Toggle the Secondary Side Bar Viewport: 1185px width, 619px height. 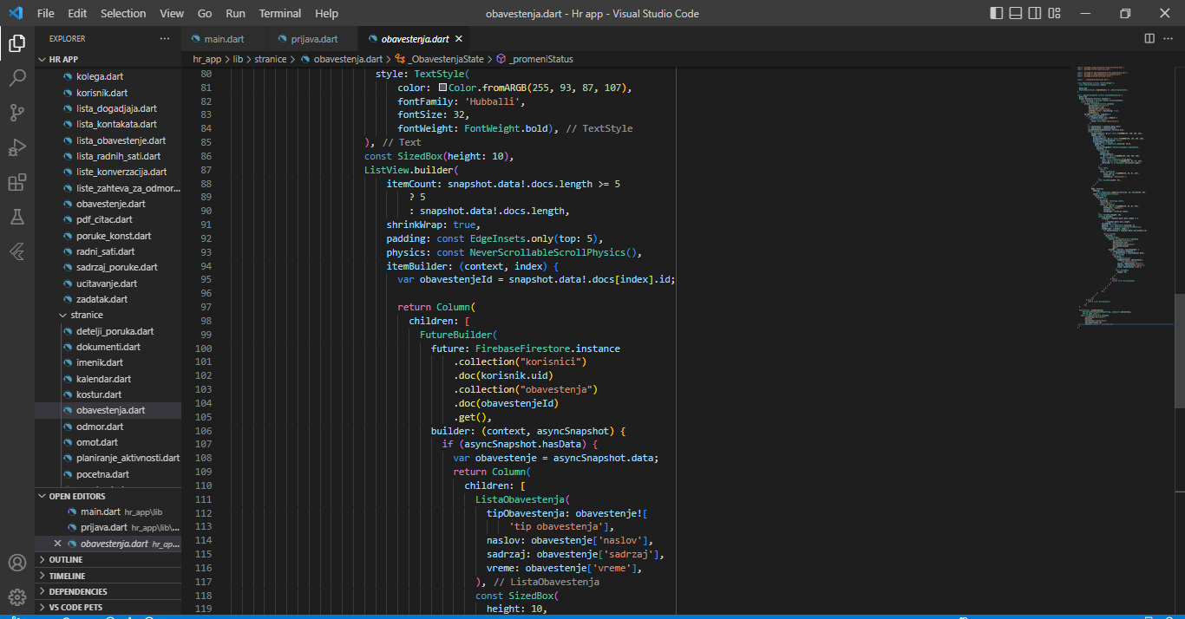(1036, 12)
